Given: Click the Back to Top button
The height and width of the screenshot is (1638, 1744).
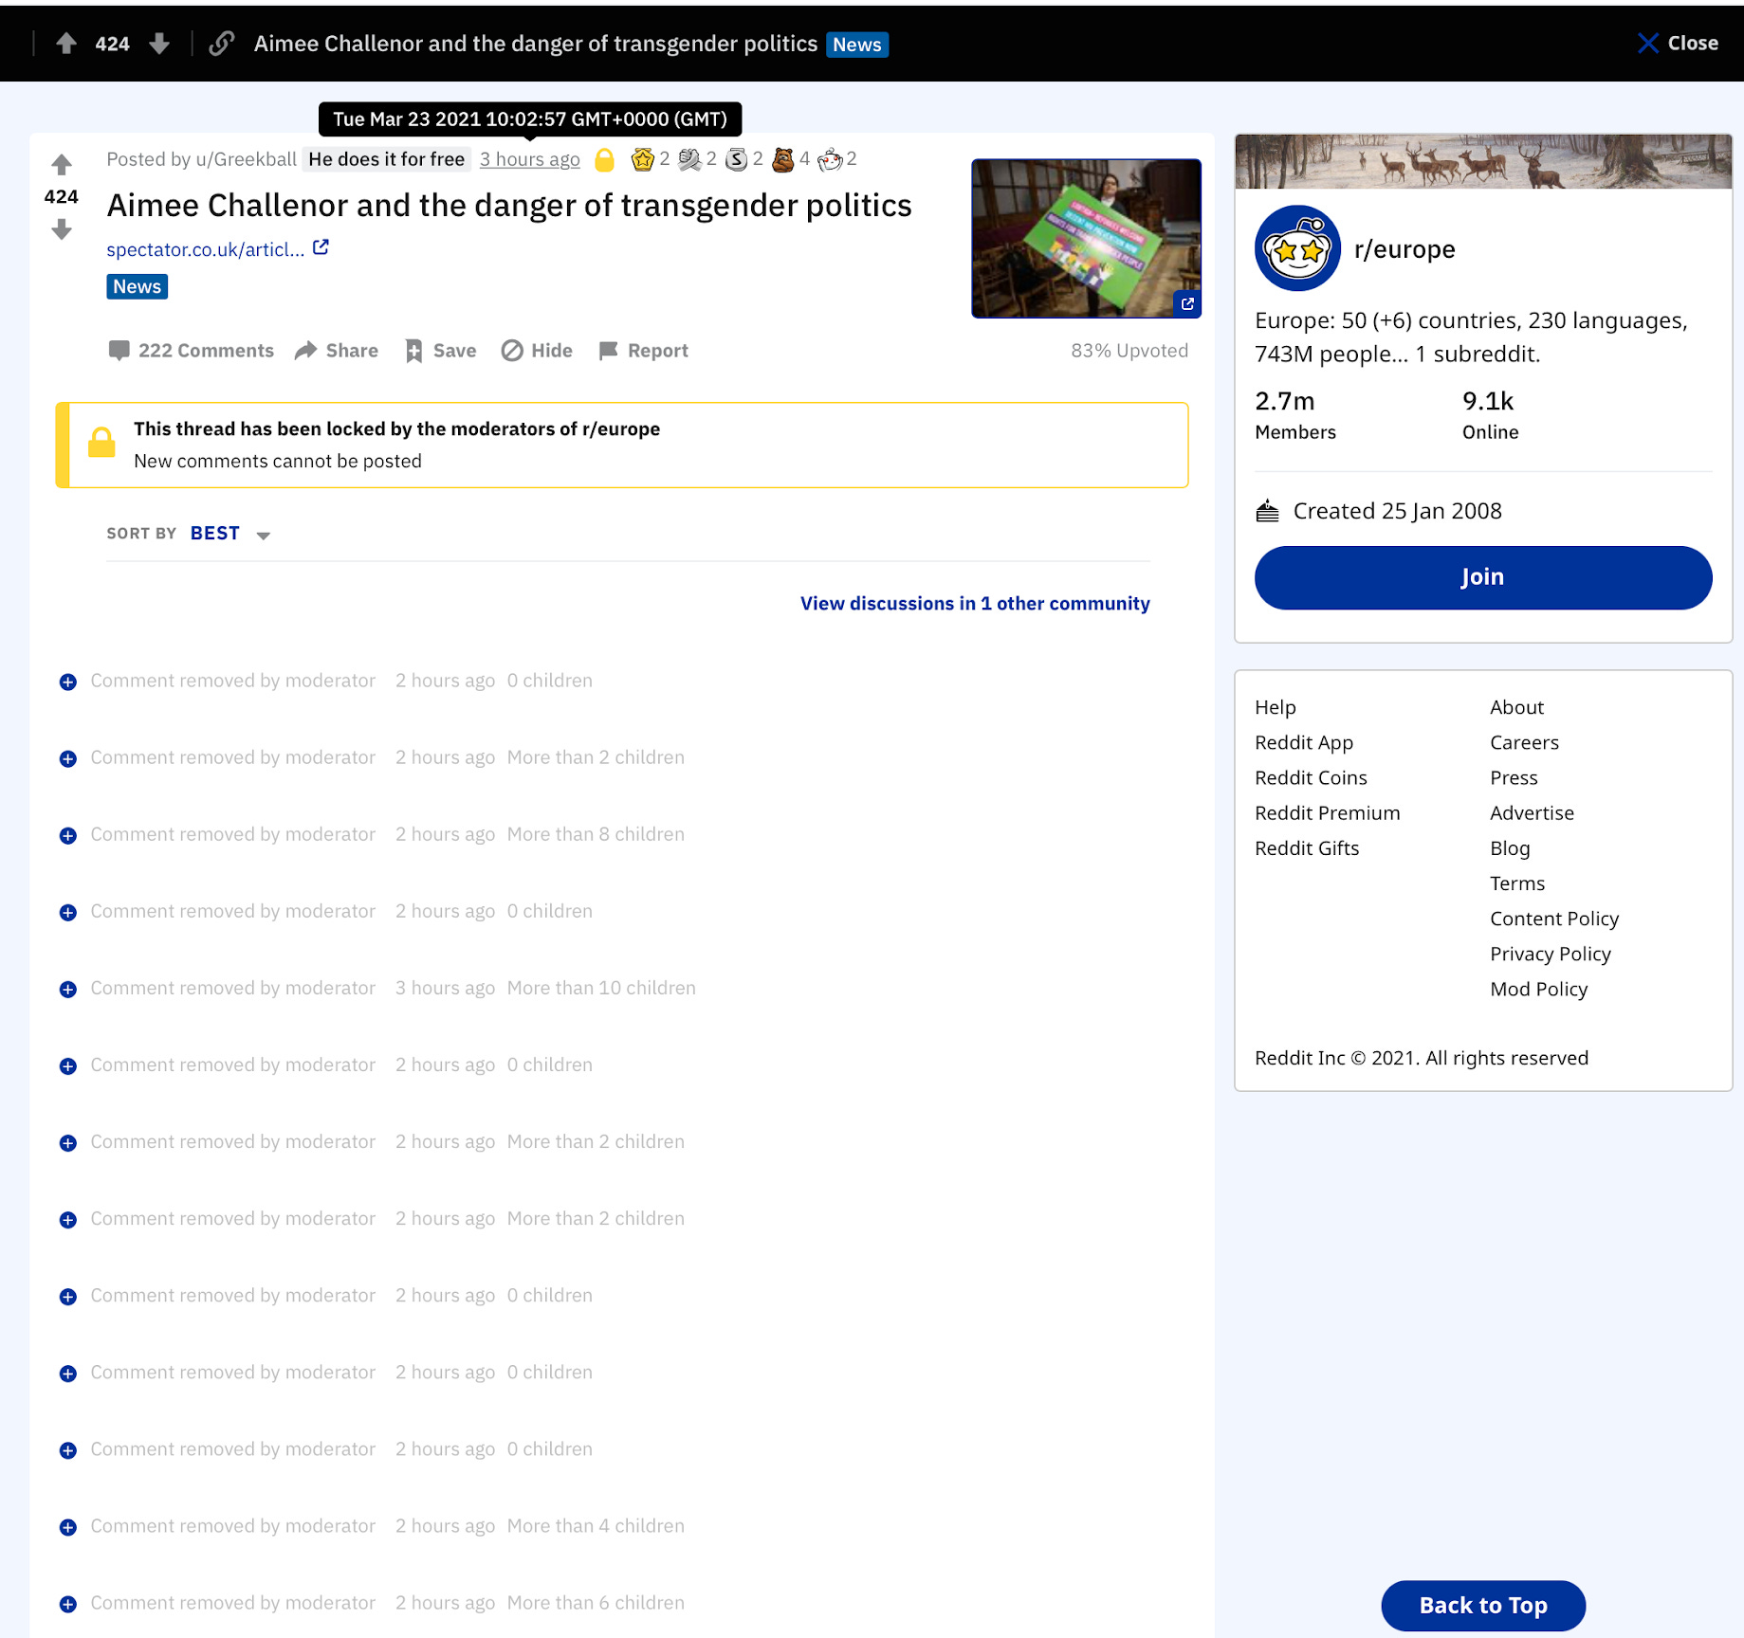Looking at the screenshot, I should click(x=1483, y=1605).
